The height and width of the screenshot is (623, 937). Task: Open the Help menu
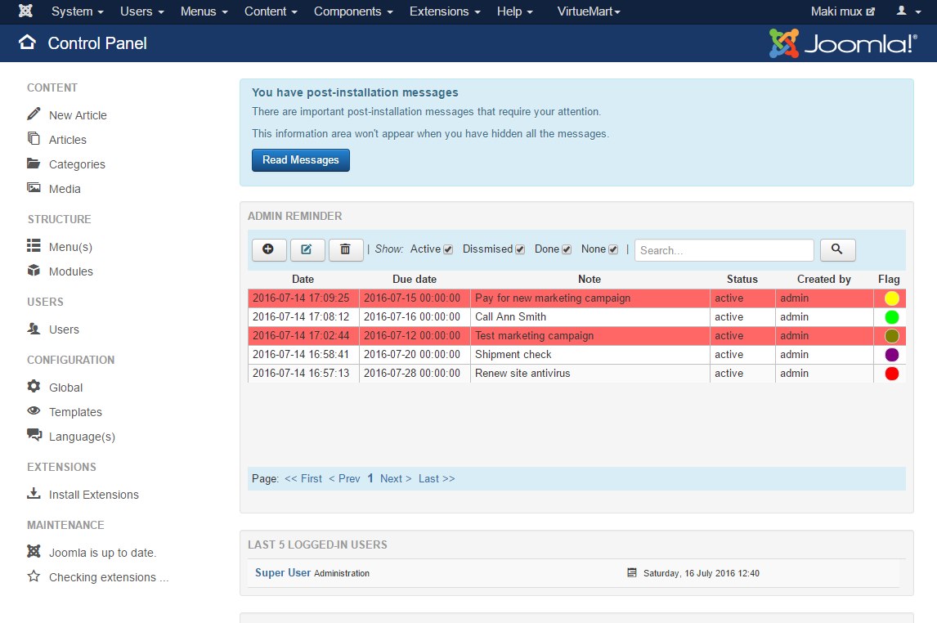point(514,11)
